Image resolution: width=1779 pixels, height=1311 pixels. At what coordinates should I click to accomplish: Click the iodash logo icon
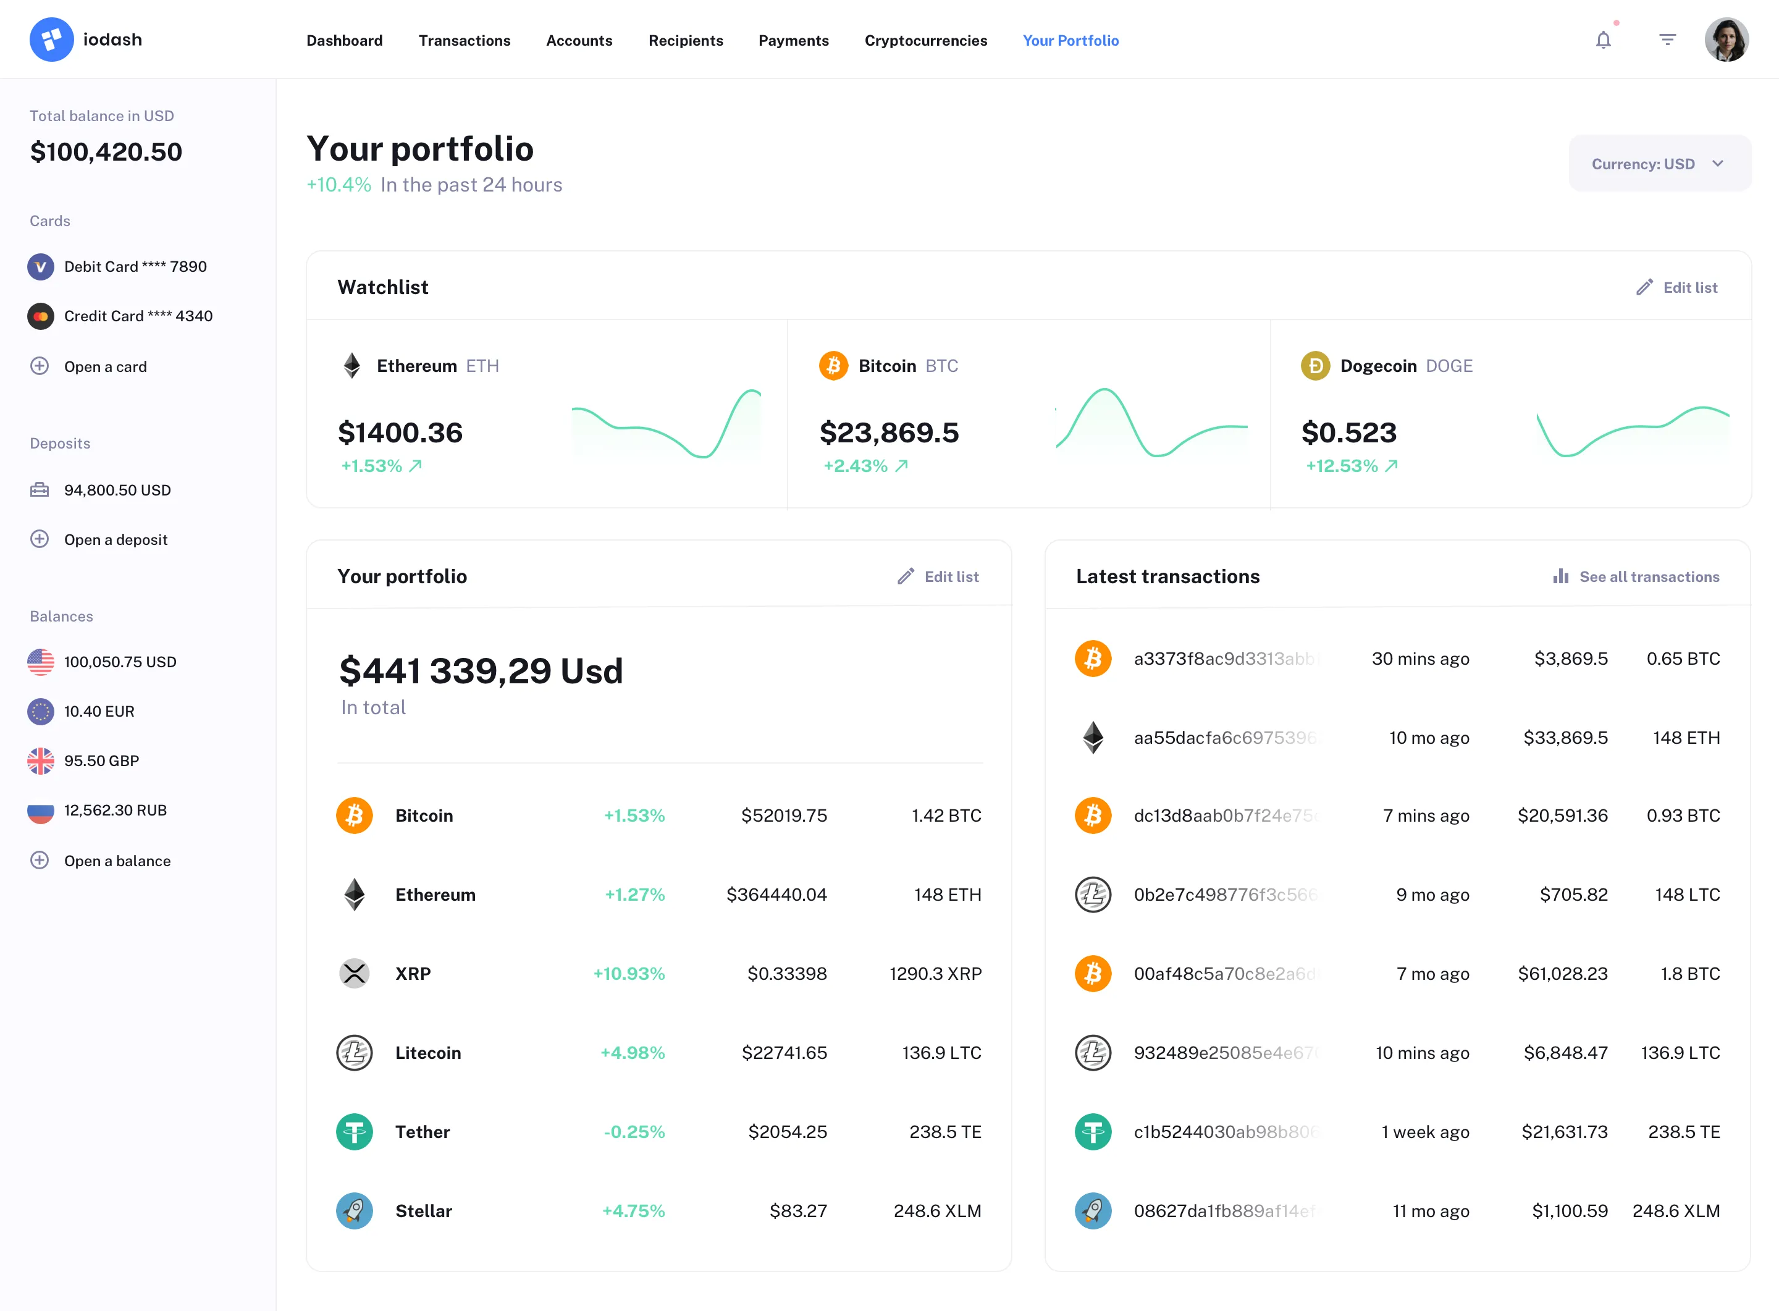[51, 39]
